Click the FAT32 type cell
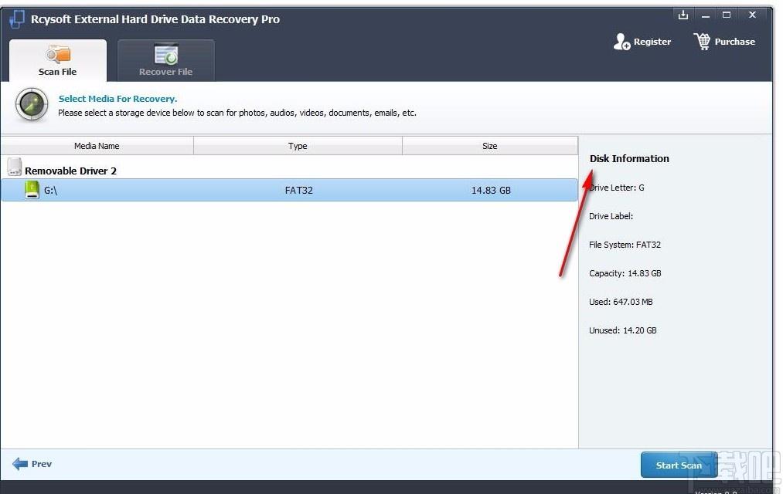The height and width of the screenshot is (494, 783). click(x=298, y=190)
